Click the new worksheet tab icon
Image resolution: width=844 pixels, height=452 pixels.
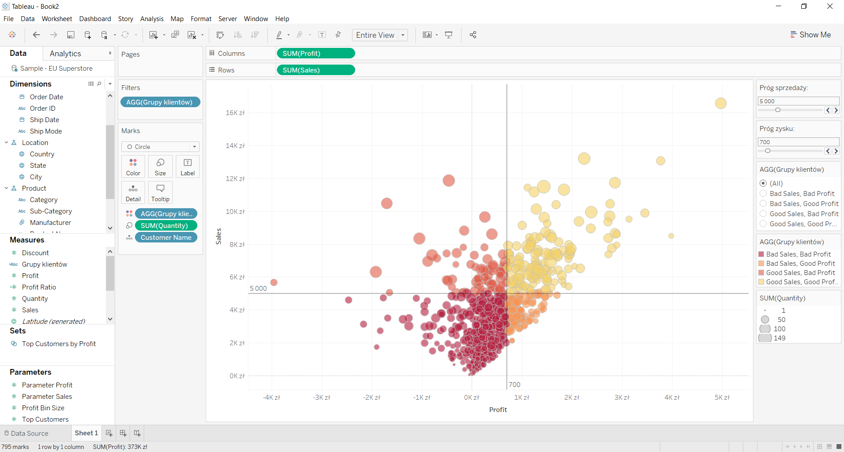(x=109, y=433)
